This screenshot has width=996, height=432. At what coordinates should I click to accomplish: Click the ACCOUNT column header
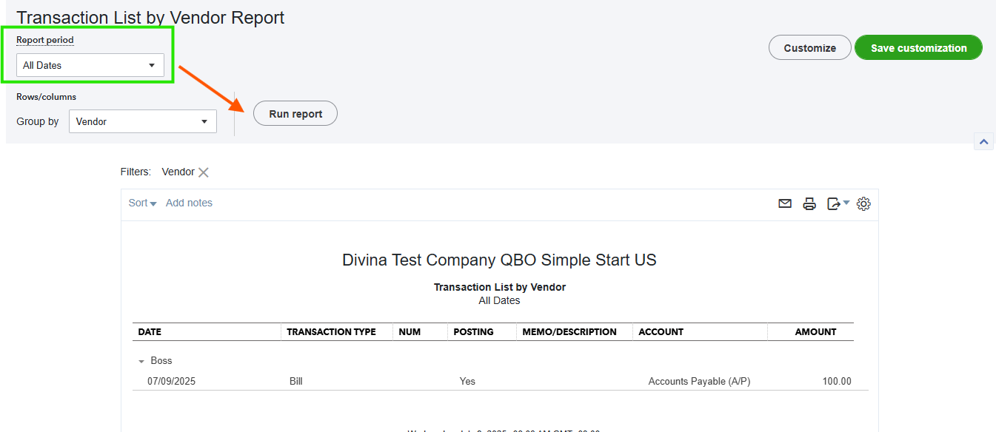coord(661,332)
